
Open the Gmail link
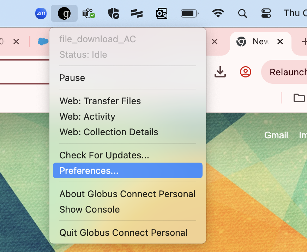click(276, 135)
